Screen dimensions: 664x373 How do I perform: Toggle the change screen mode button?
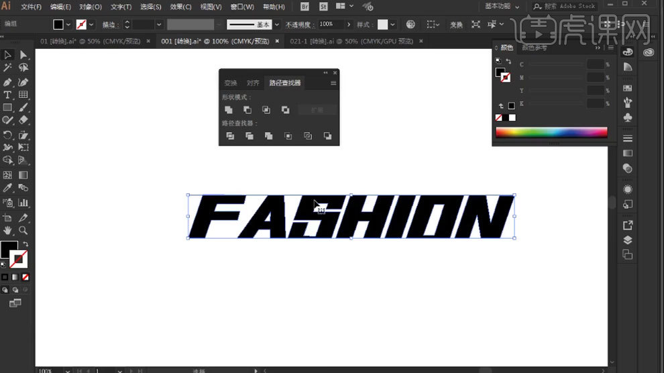(x=15, y=303)
